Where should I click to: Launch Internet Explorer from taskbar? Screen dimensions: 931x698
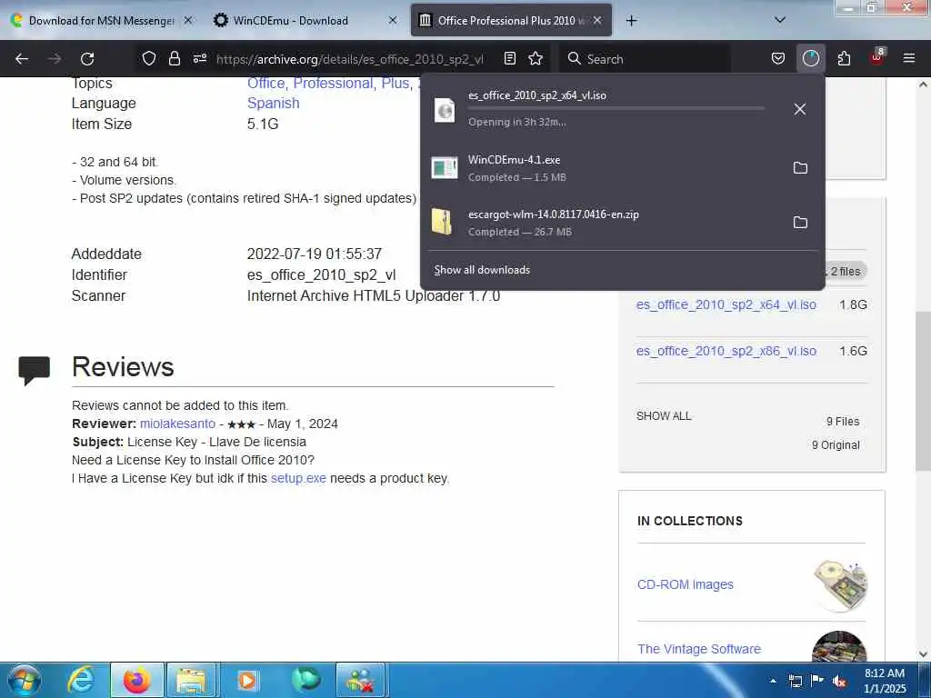[81, 680]
